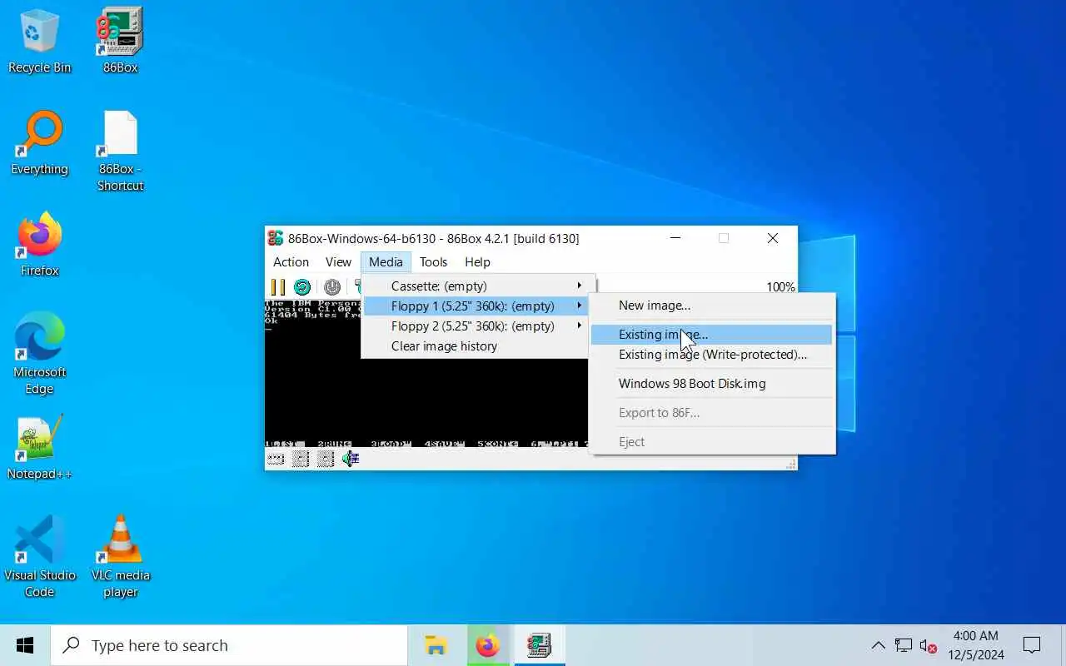Open File Explorer from the taskbar

pos(436,645)
